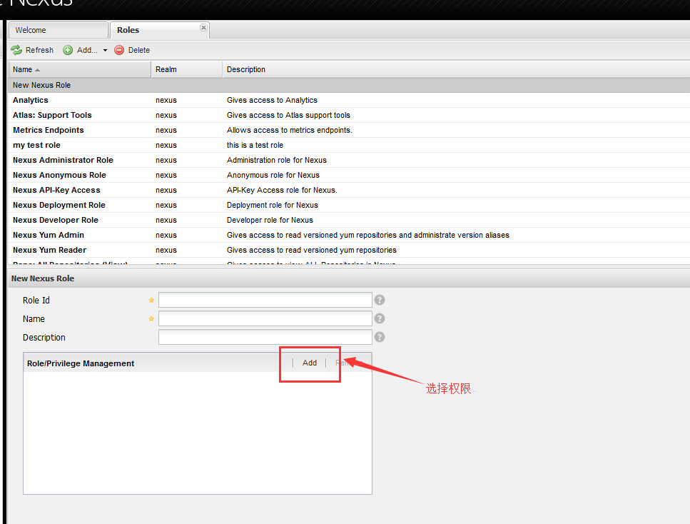Click the Refresh label text
Screen dimensions: 690x524
click(40, 50)
